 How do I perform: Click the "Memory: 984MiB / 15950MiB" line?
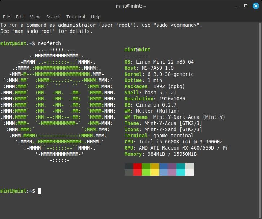(161, 154)
